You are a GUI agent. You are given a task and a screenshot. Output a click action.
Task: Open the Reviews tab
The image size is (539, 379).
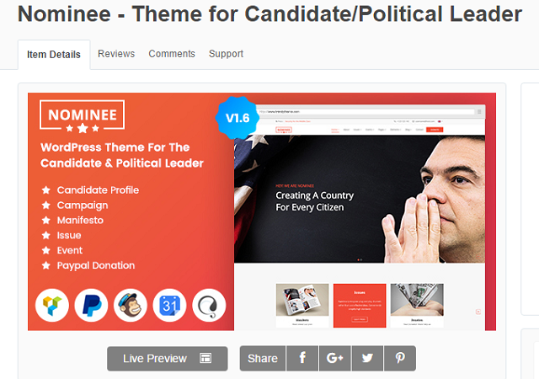(x=116, y=54)
